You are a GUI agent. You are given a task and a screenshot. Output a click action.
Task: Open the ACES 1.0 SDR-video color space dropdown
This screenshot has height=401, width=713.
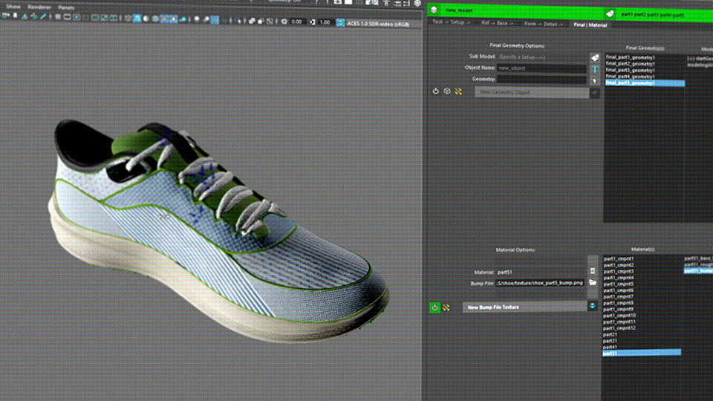[x=377, y=23]
